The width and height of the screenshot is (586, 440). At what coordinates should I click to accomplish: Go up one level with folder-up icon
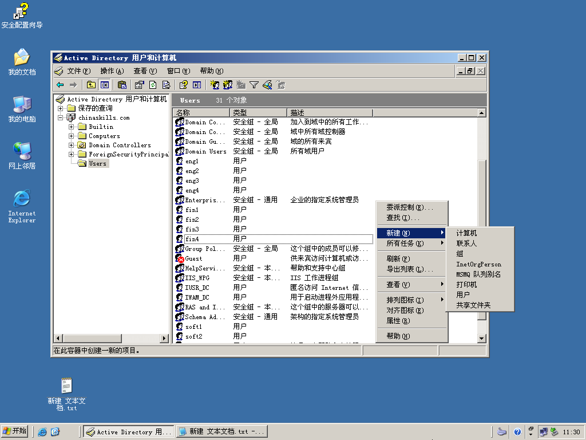(91, 85)
